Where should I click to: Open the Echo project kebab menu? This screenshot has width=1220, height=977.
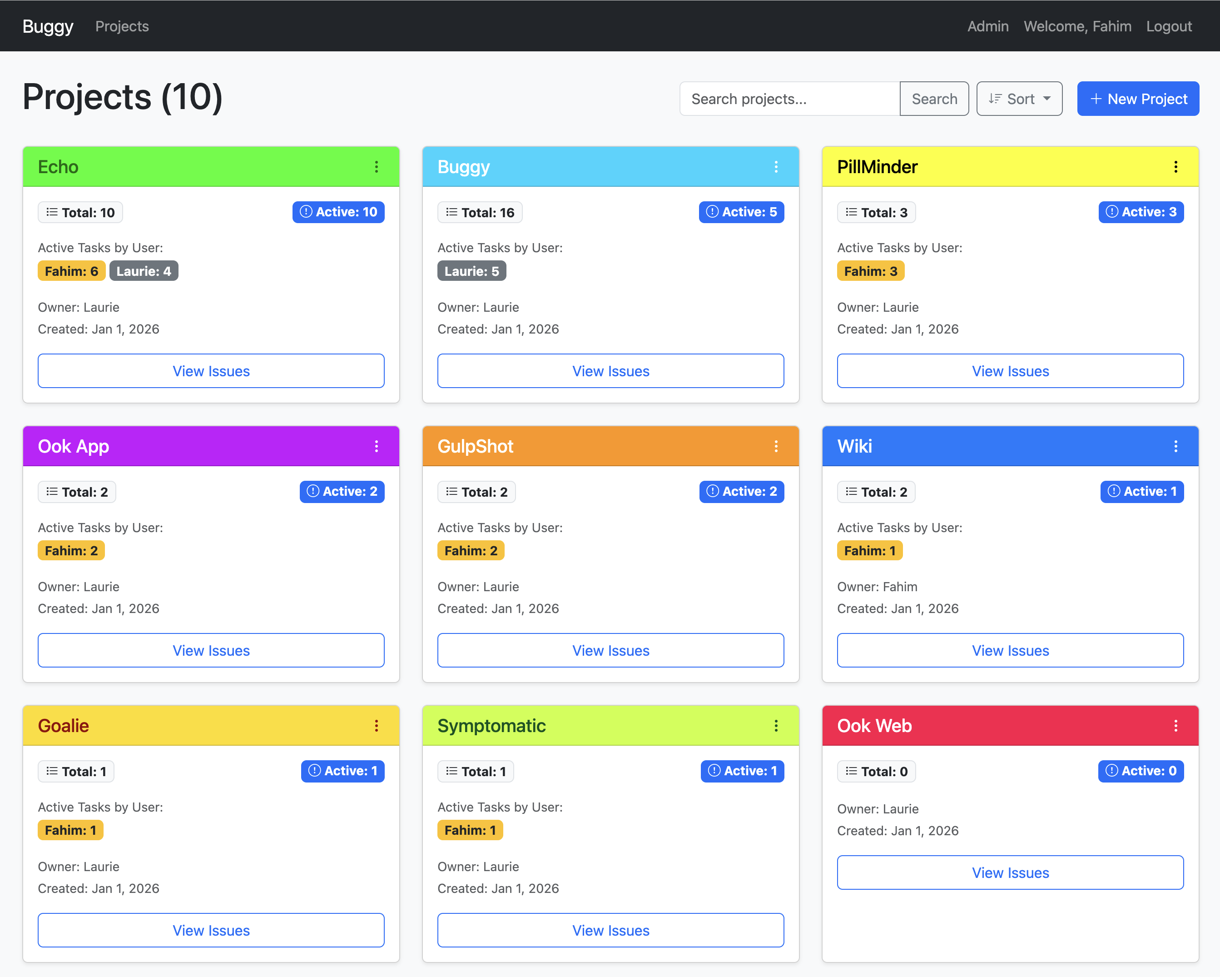[x=376, y=166]
